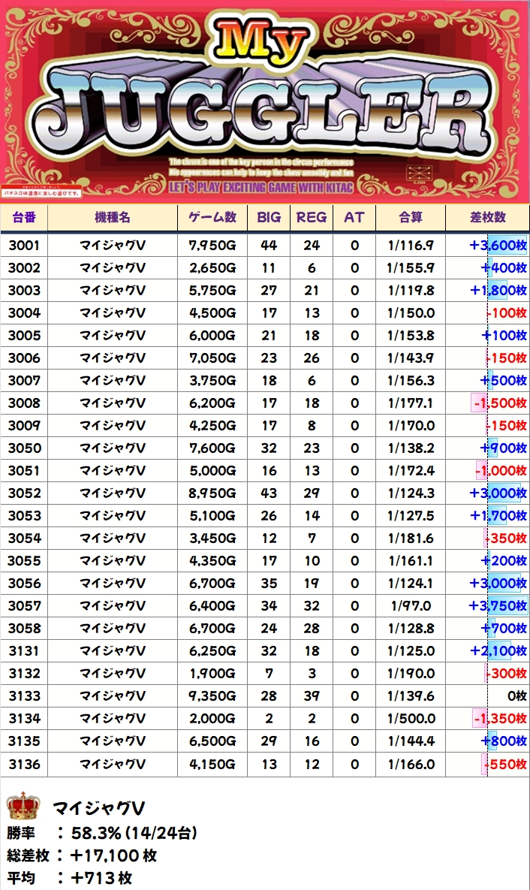Click the ゲーム数 column header
The width and height of the screenshot is (530, 890).
[212, 217]
